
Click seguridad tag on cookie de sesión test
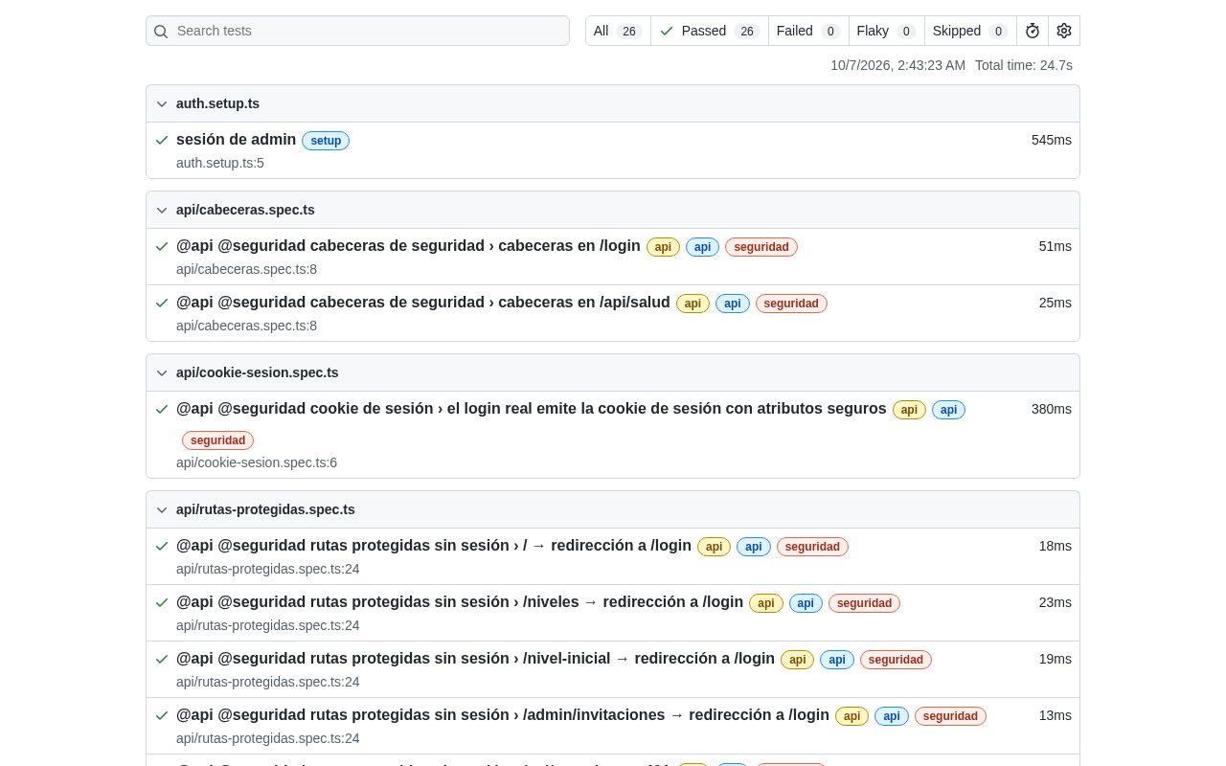(218, 440)
